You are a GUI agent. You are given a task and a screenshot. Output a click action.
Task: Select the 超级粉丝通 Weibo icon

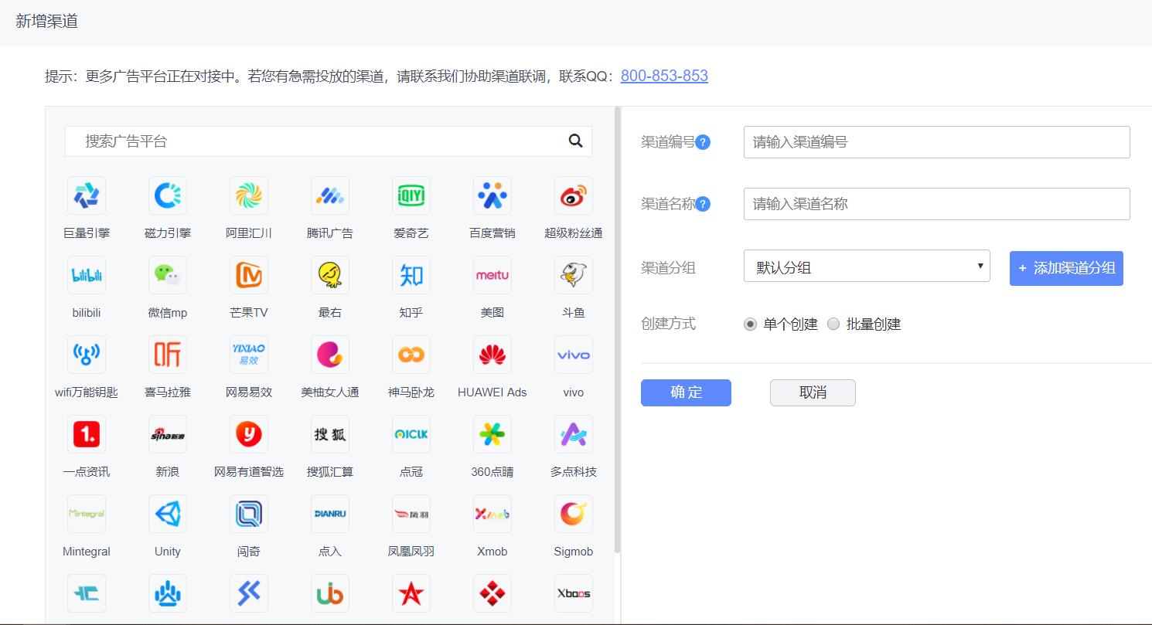tap(574, 195)
